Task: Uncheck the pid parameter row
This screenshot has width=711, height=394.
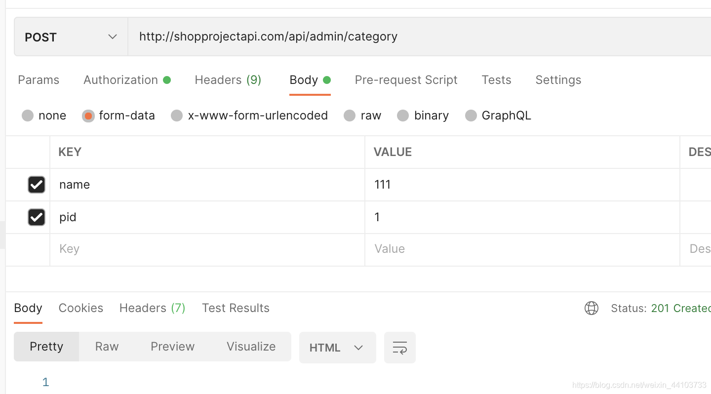Action: click(37, 217)
